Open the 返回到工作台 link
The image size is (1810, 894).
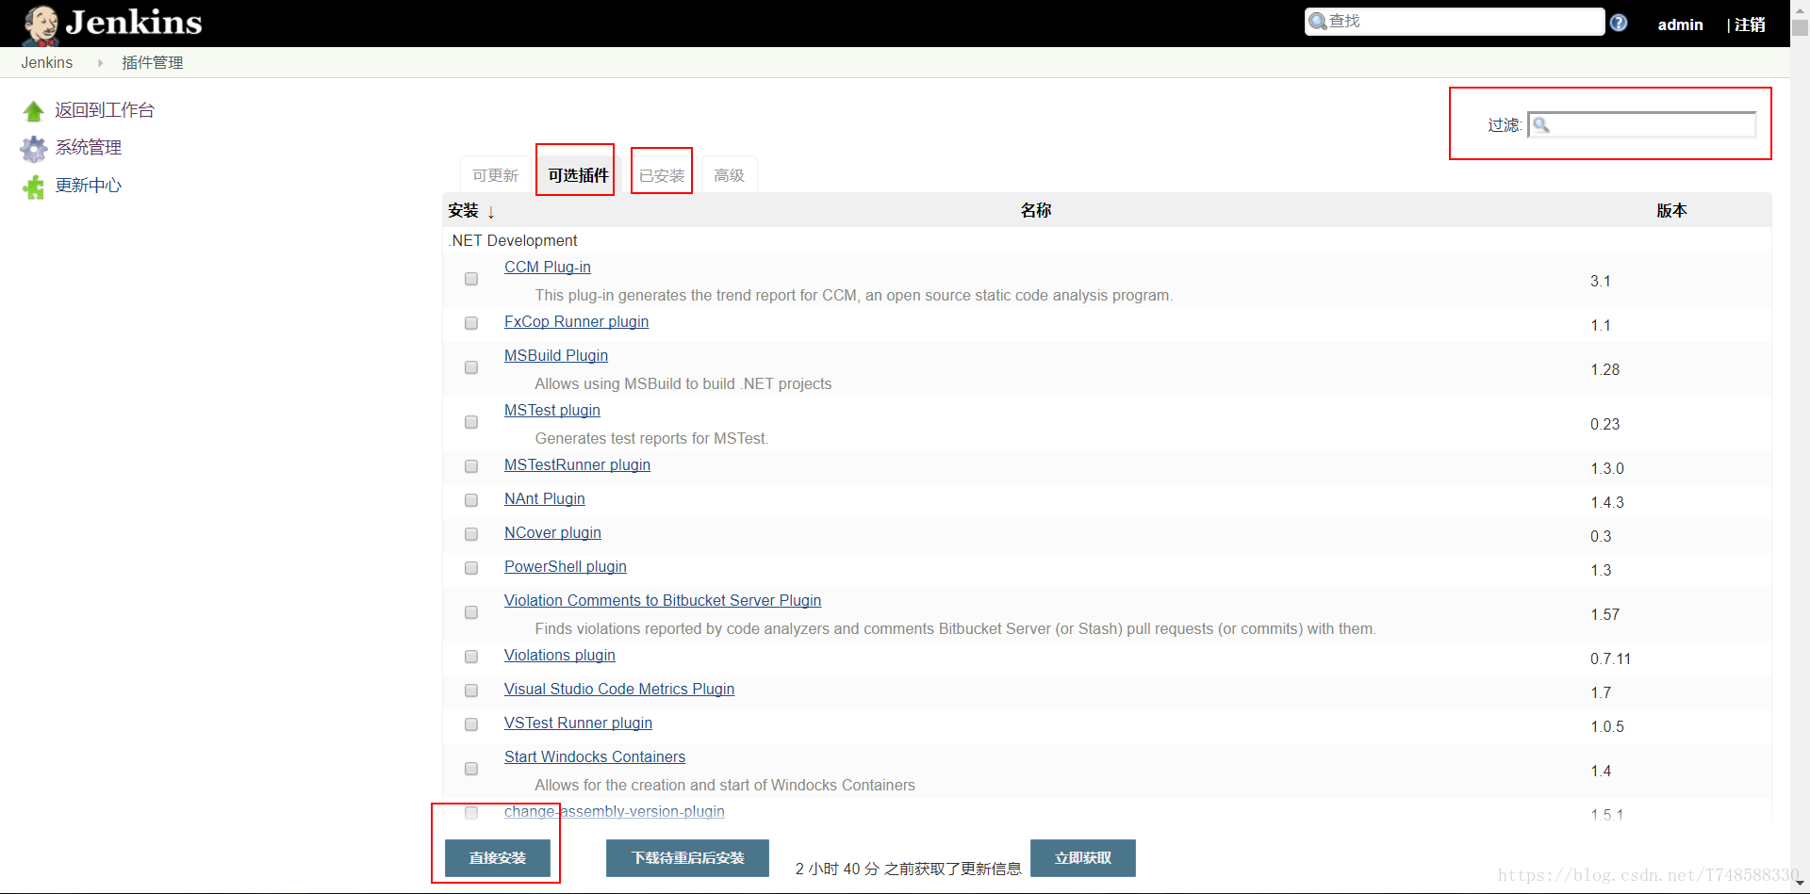[x=105, y=110]
